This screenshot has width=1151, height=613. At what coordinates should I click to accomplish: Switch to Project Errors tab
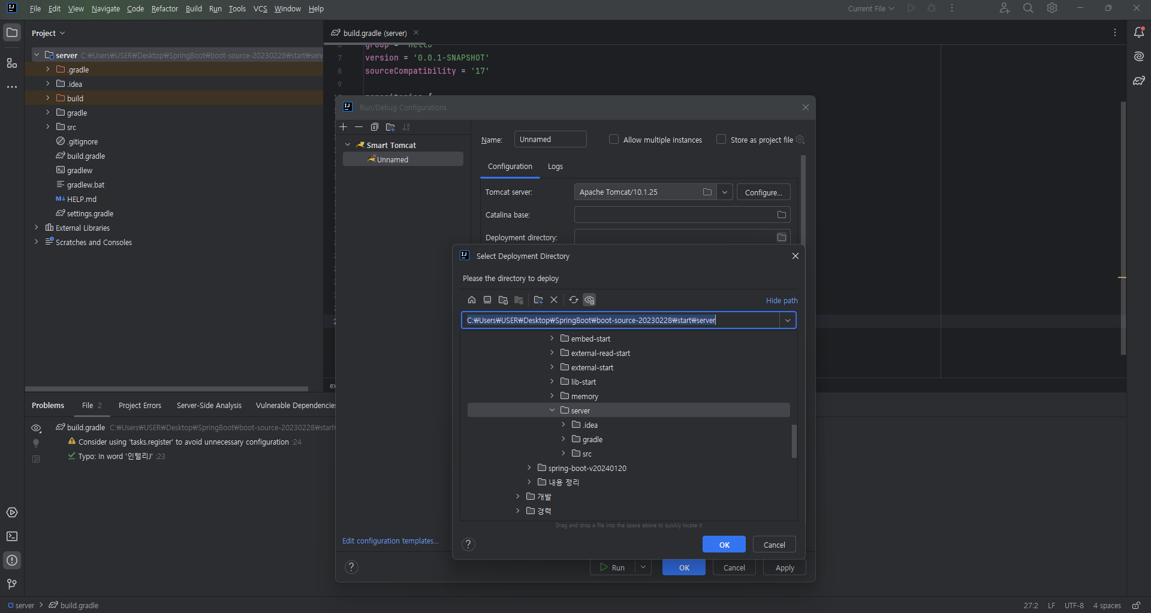140,406
